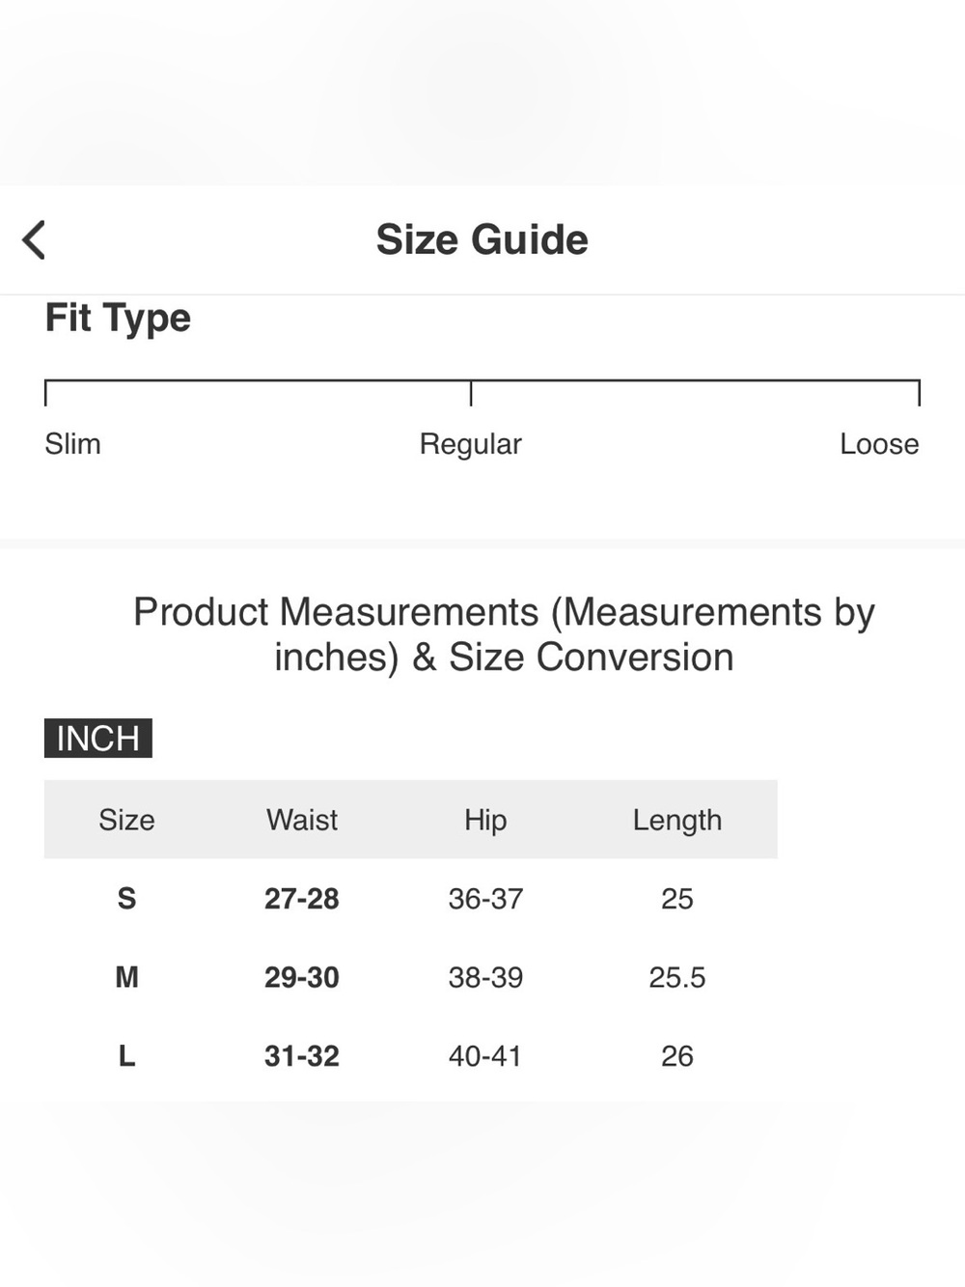Screen dimensions: 965x1287
Task: Click the 29-30 waist value
Action: click(x=302, y=977)
